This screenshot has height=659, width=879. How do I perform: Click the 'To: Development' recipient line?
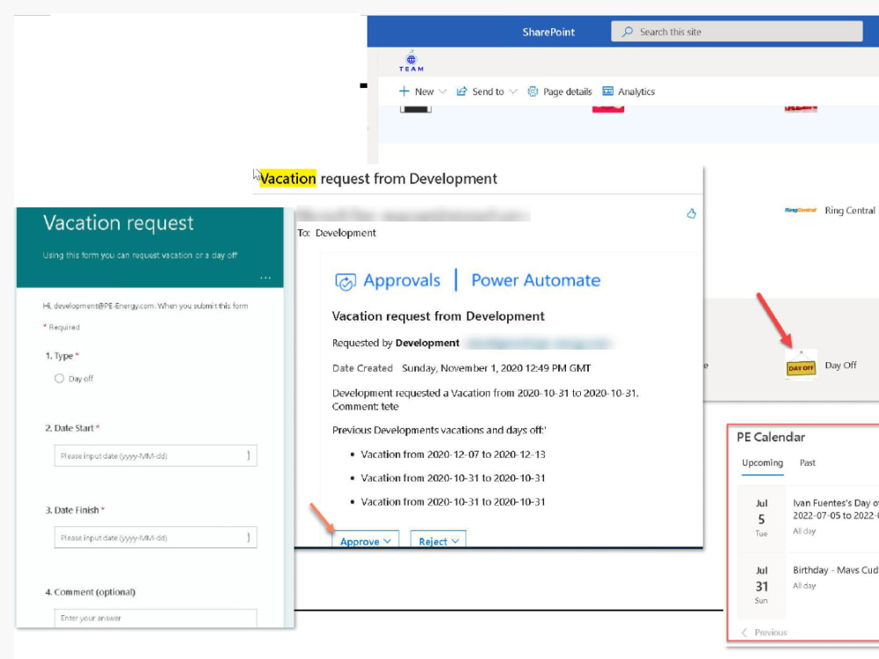pyautogui.click(x=337, y=233)
